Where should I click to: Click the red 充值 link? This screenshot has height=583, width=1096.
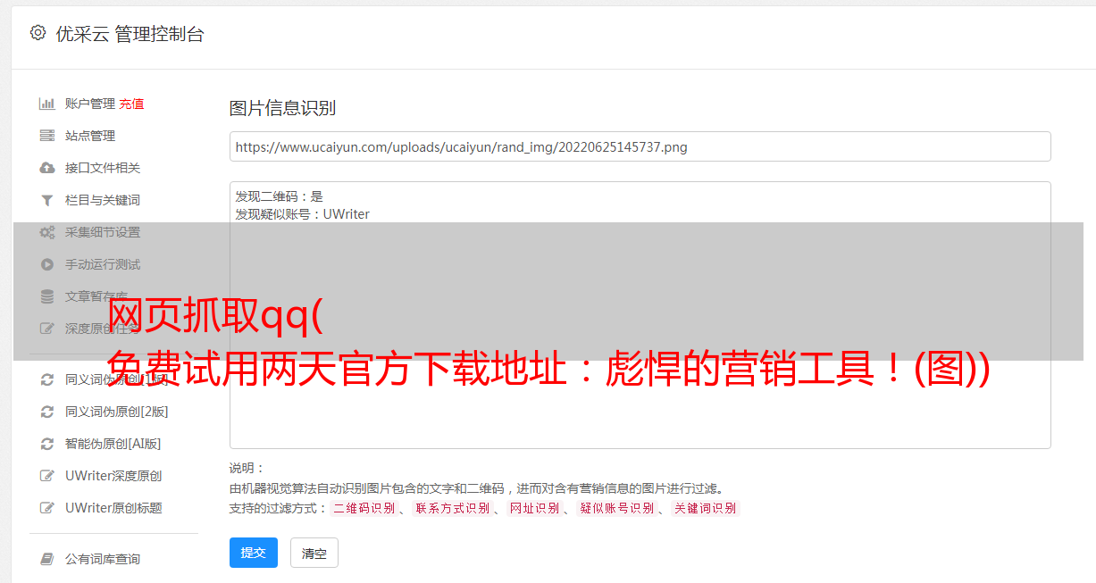131,104
